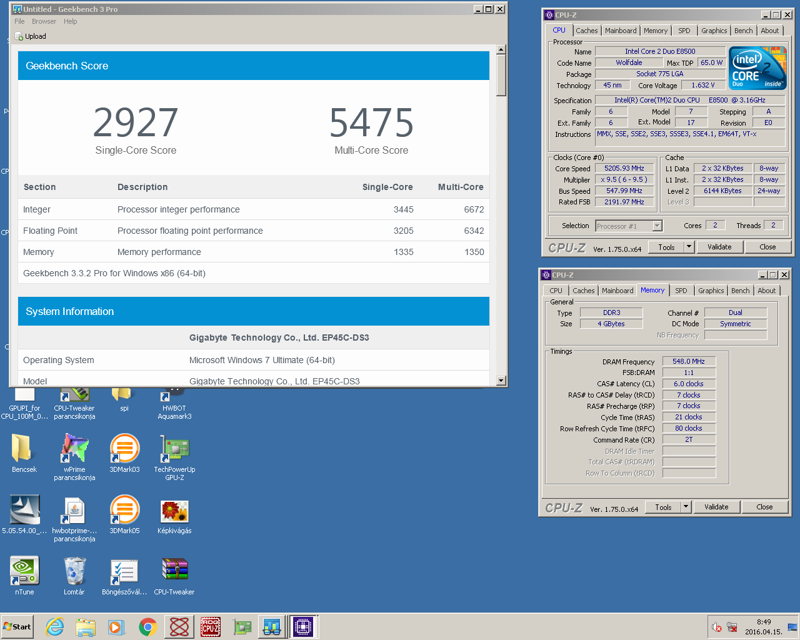
Task: Open the Browser menu in Geekbench
Action: pos(44,21)
